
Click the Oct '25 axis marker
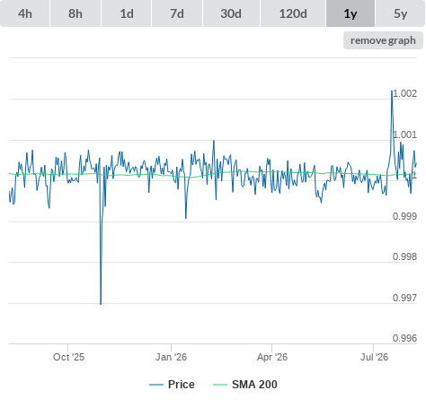tap(68, 357)
